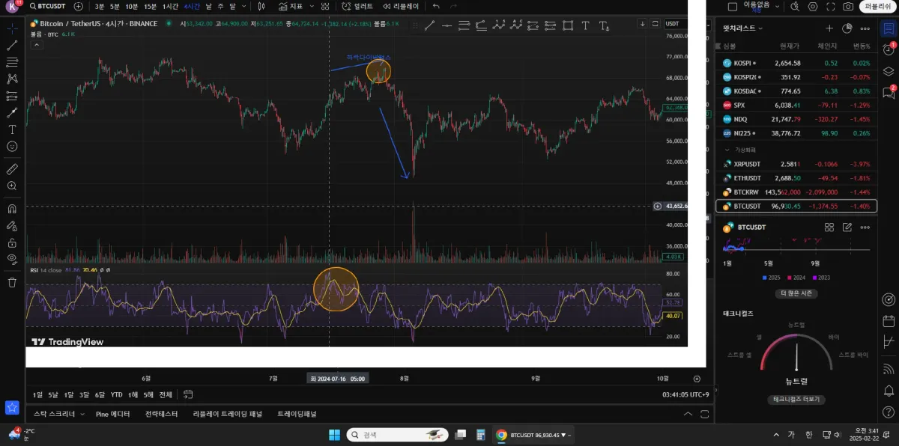
Task: Take a chart snapshot with camera icon
Action: (848, 6)
